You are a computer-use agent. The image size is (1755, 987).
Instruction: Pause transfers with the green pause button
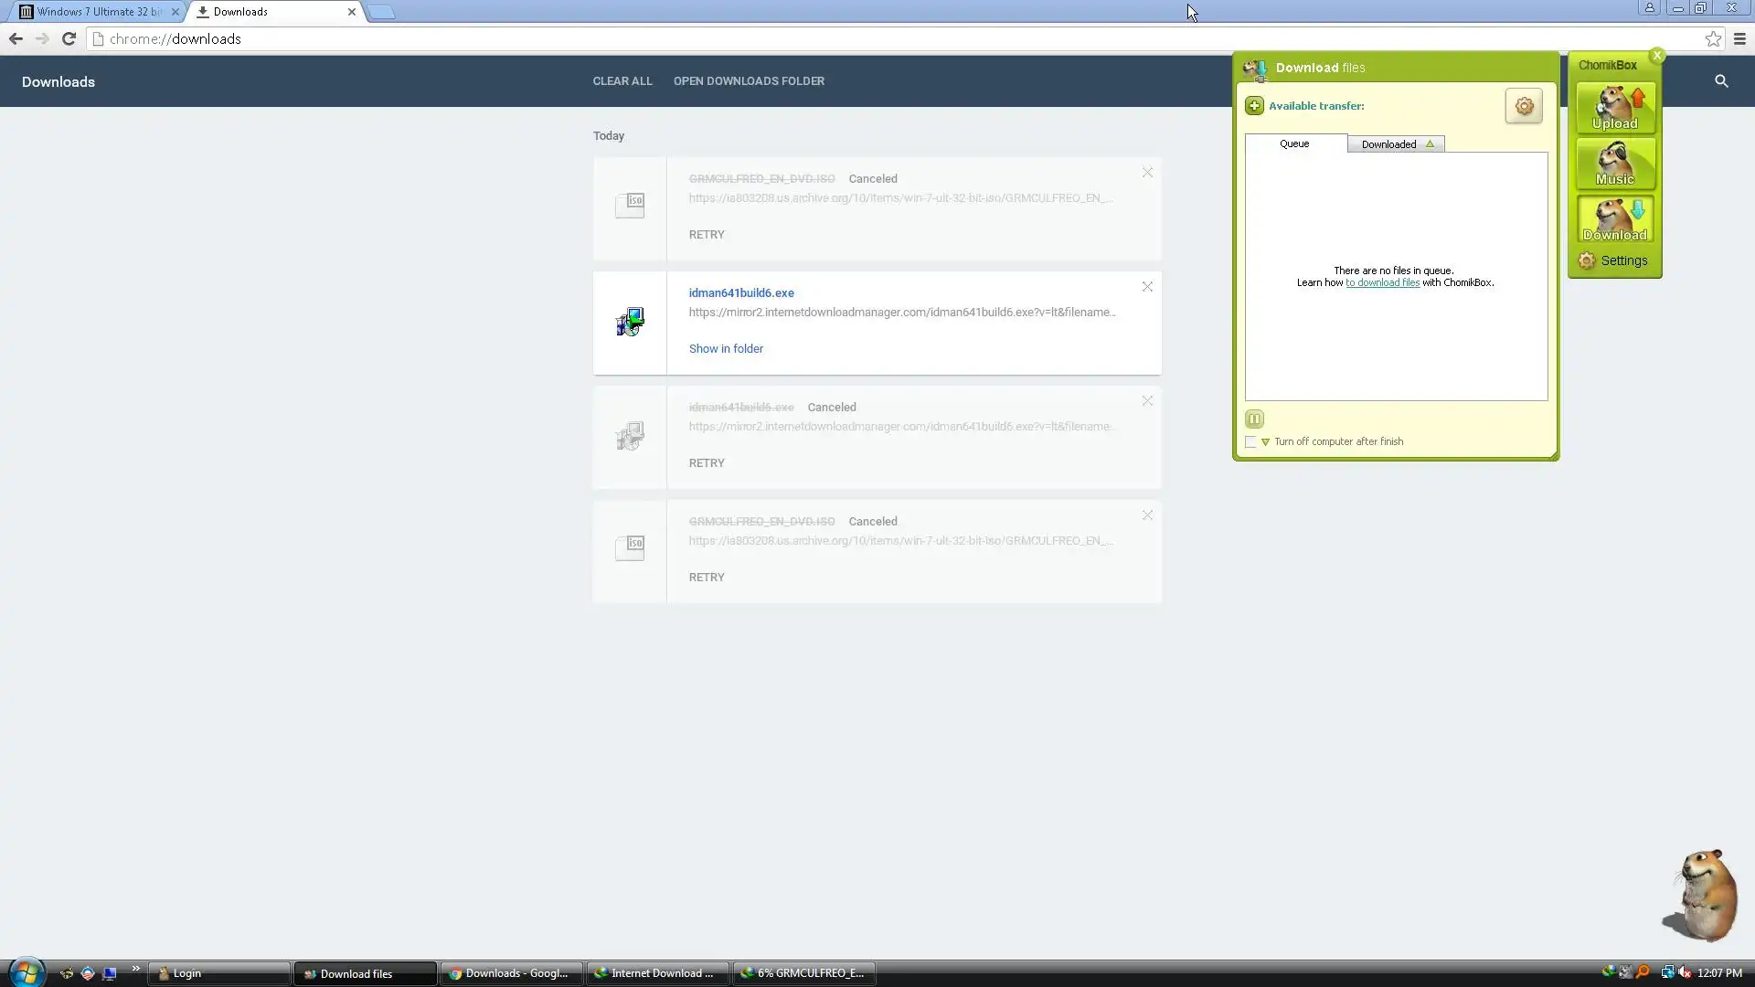[x=1254, y=419]
